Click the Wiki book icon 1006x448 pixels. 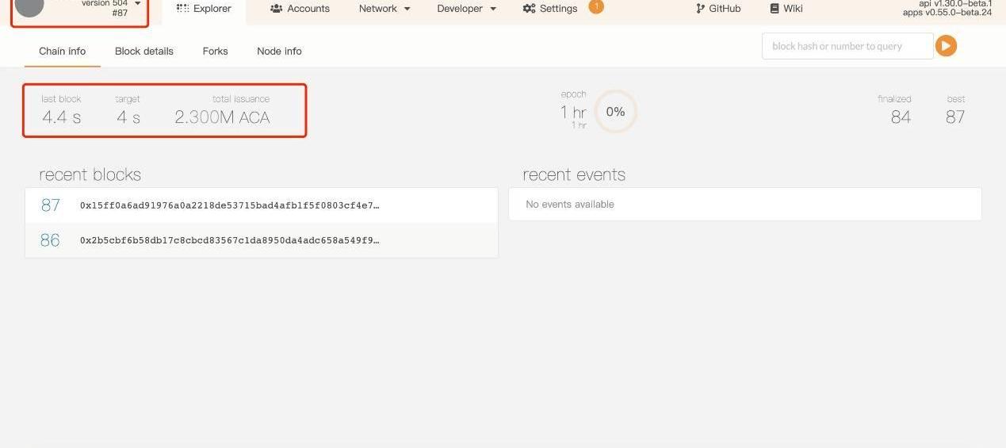click(x=775, y=9)
